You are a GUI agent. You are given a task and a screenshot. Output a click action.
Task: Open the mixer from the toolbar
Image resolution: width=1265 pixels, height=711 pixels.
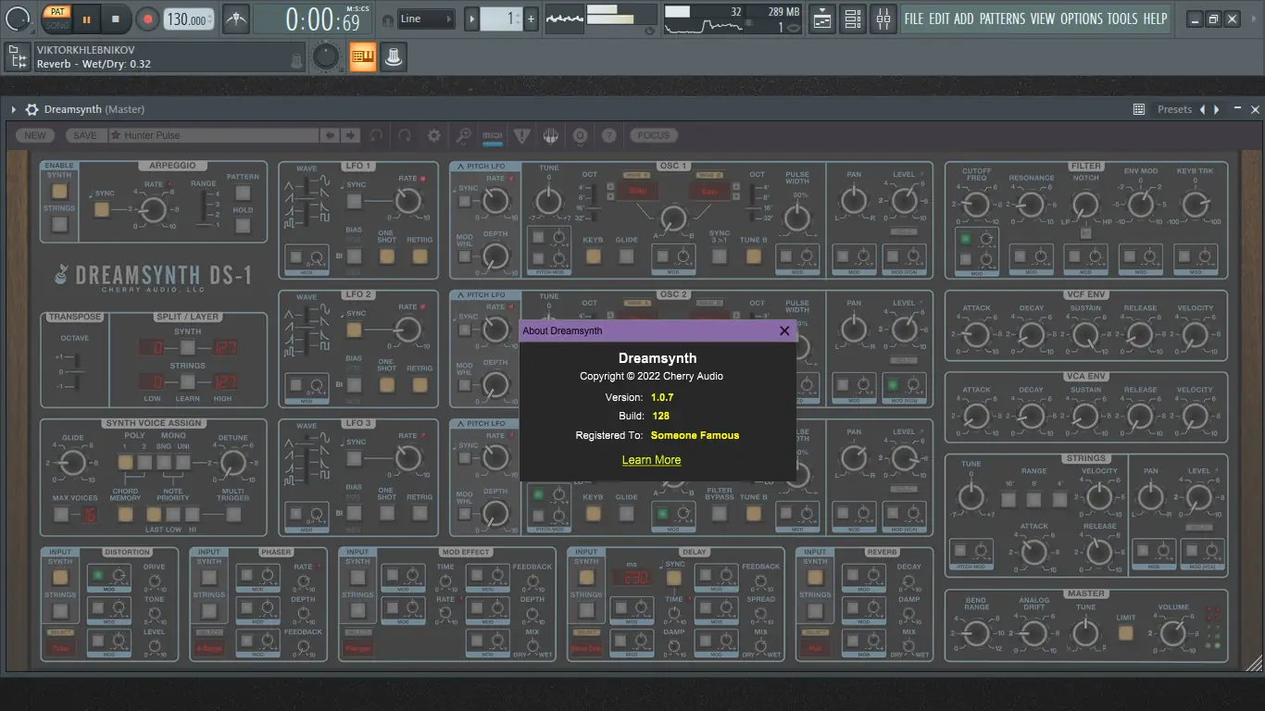point(883,19)
